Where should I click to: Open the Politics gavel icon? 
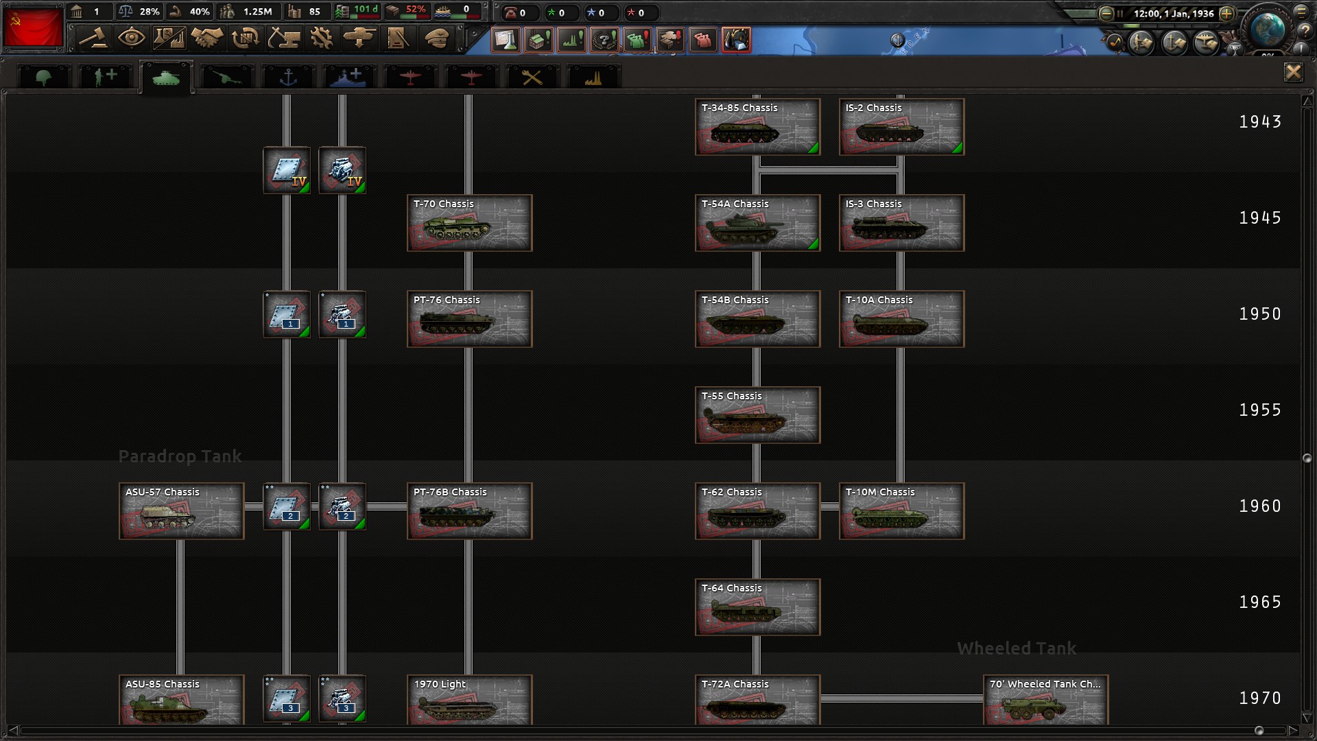(x=93, y=38)
